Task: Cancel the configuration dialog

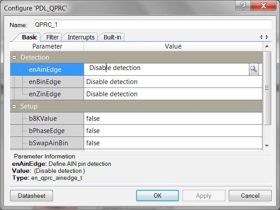Action: 250,196
